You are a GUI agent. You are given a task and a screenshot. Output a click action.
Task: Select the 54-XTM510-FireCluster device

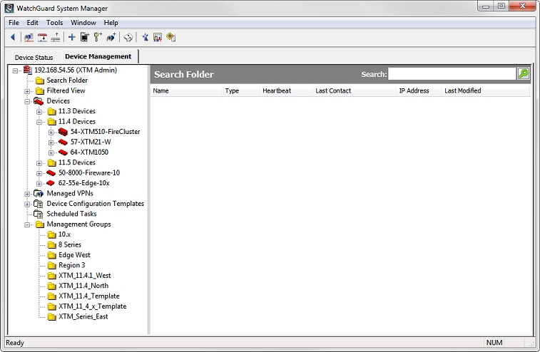105,132
